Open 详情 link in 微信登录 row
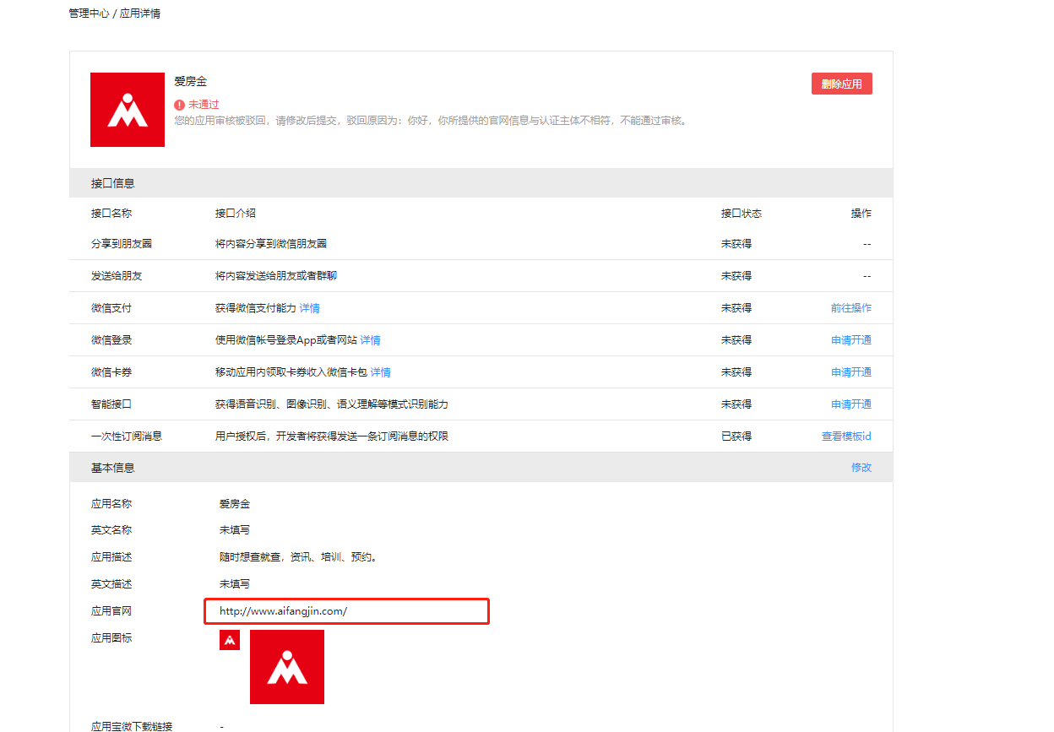The width and height of the screenshot is (1054, 732). coord(371,340)
